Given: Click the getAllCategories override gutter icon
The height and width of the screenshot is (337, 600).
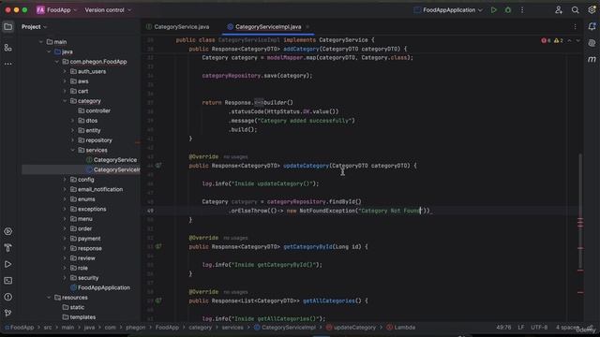Looking at the screenshot, I should (x=158, y=301).
